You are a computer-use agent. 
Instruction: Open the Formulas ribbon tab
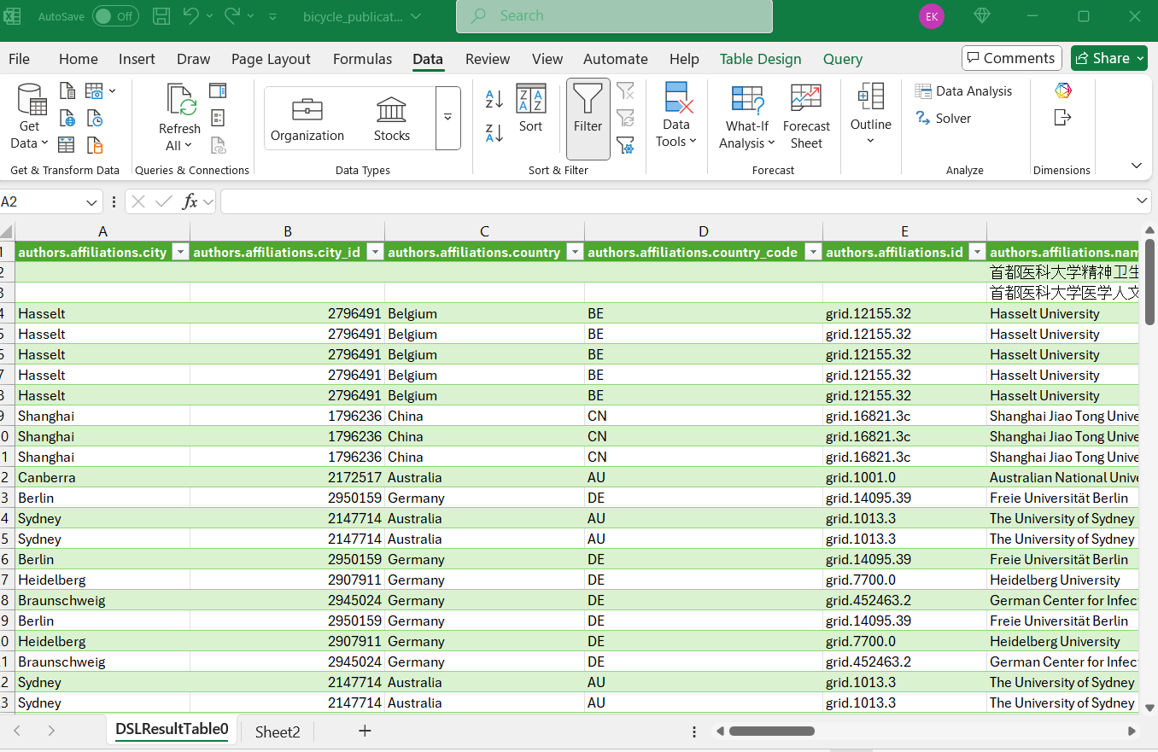click(x=362, y=59)
